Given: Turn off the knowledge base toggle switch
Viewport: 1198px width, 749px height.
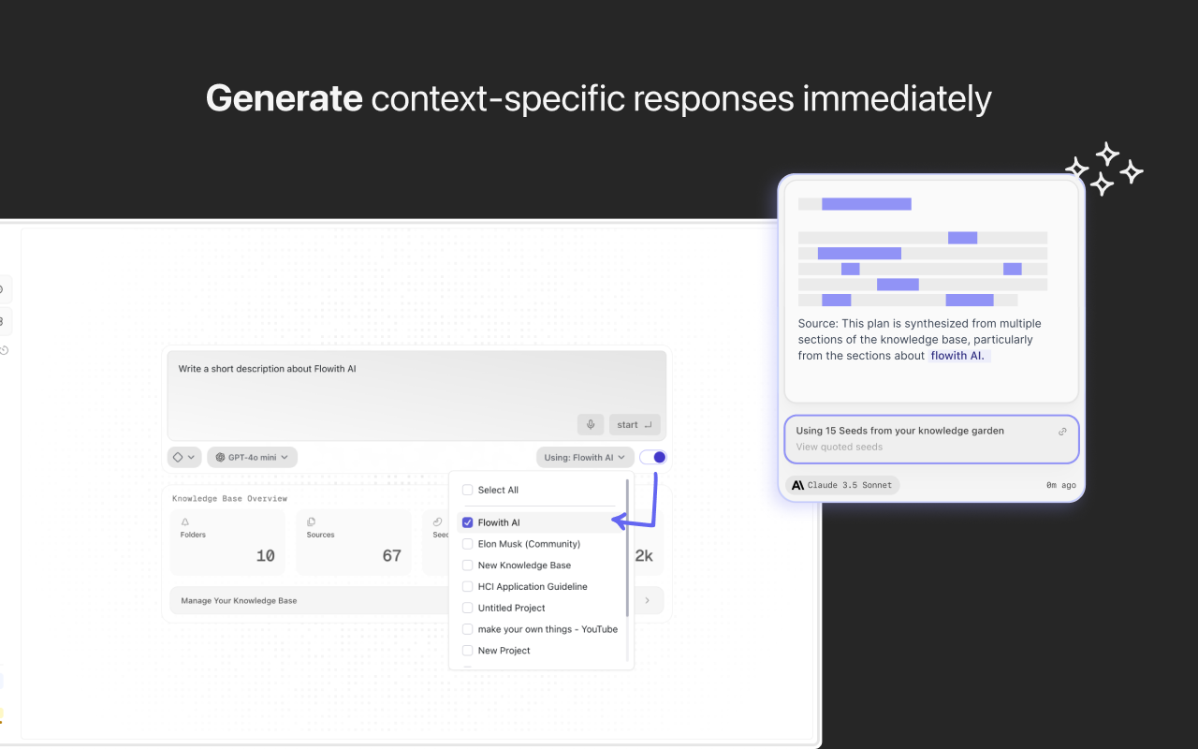Looking at the screenshot, I should point(653,457).
